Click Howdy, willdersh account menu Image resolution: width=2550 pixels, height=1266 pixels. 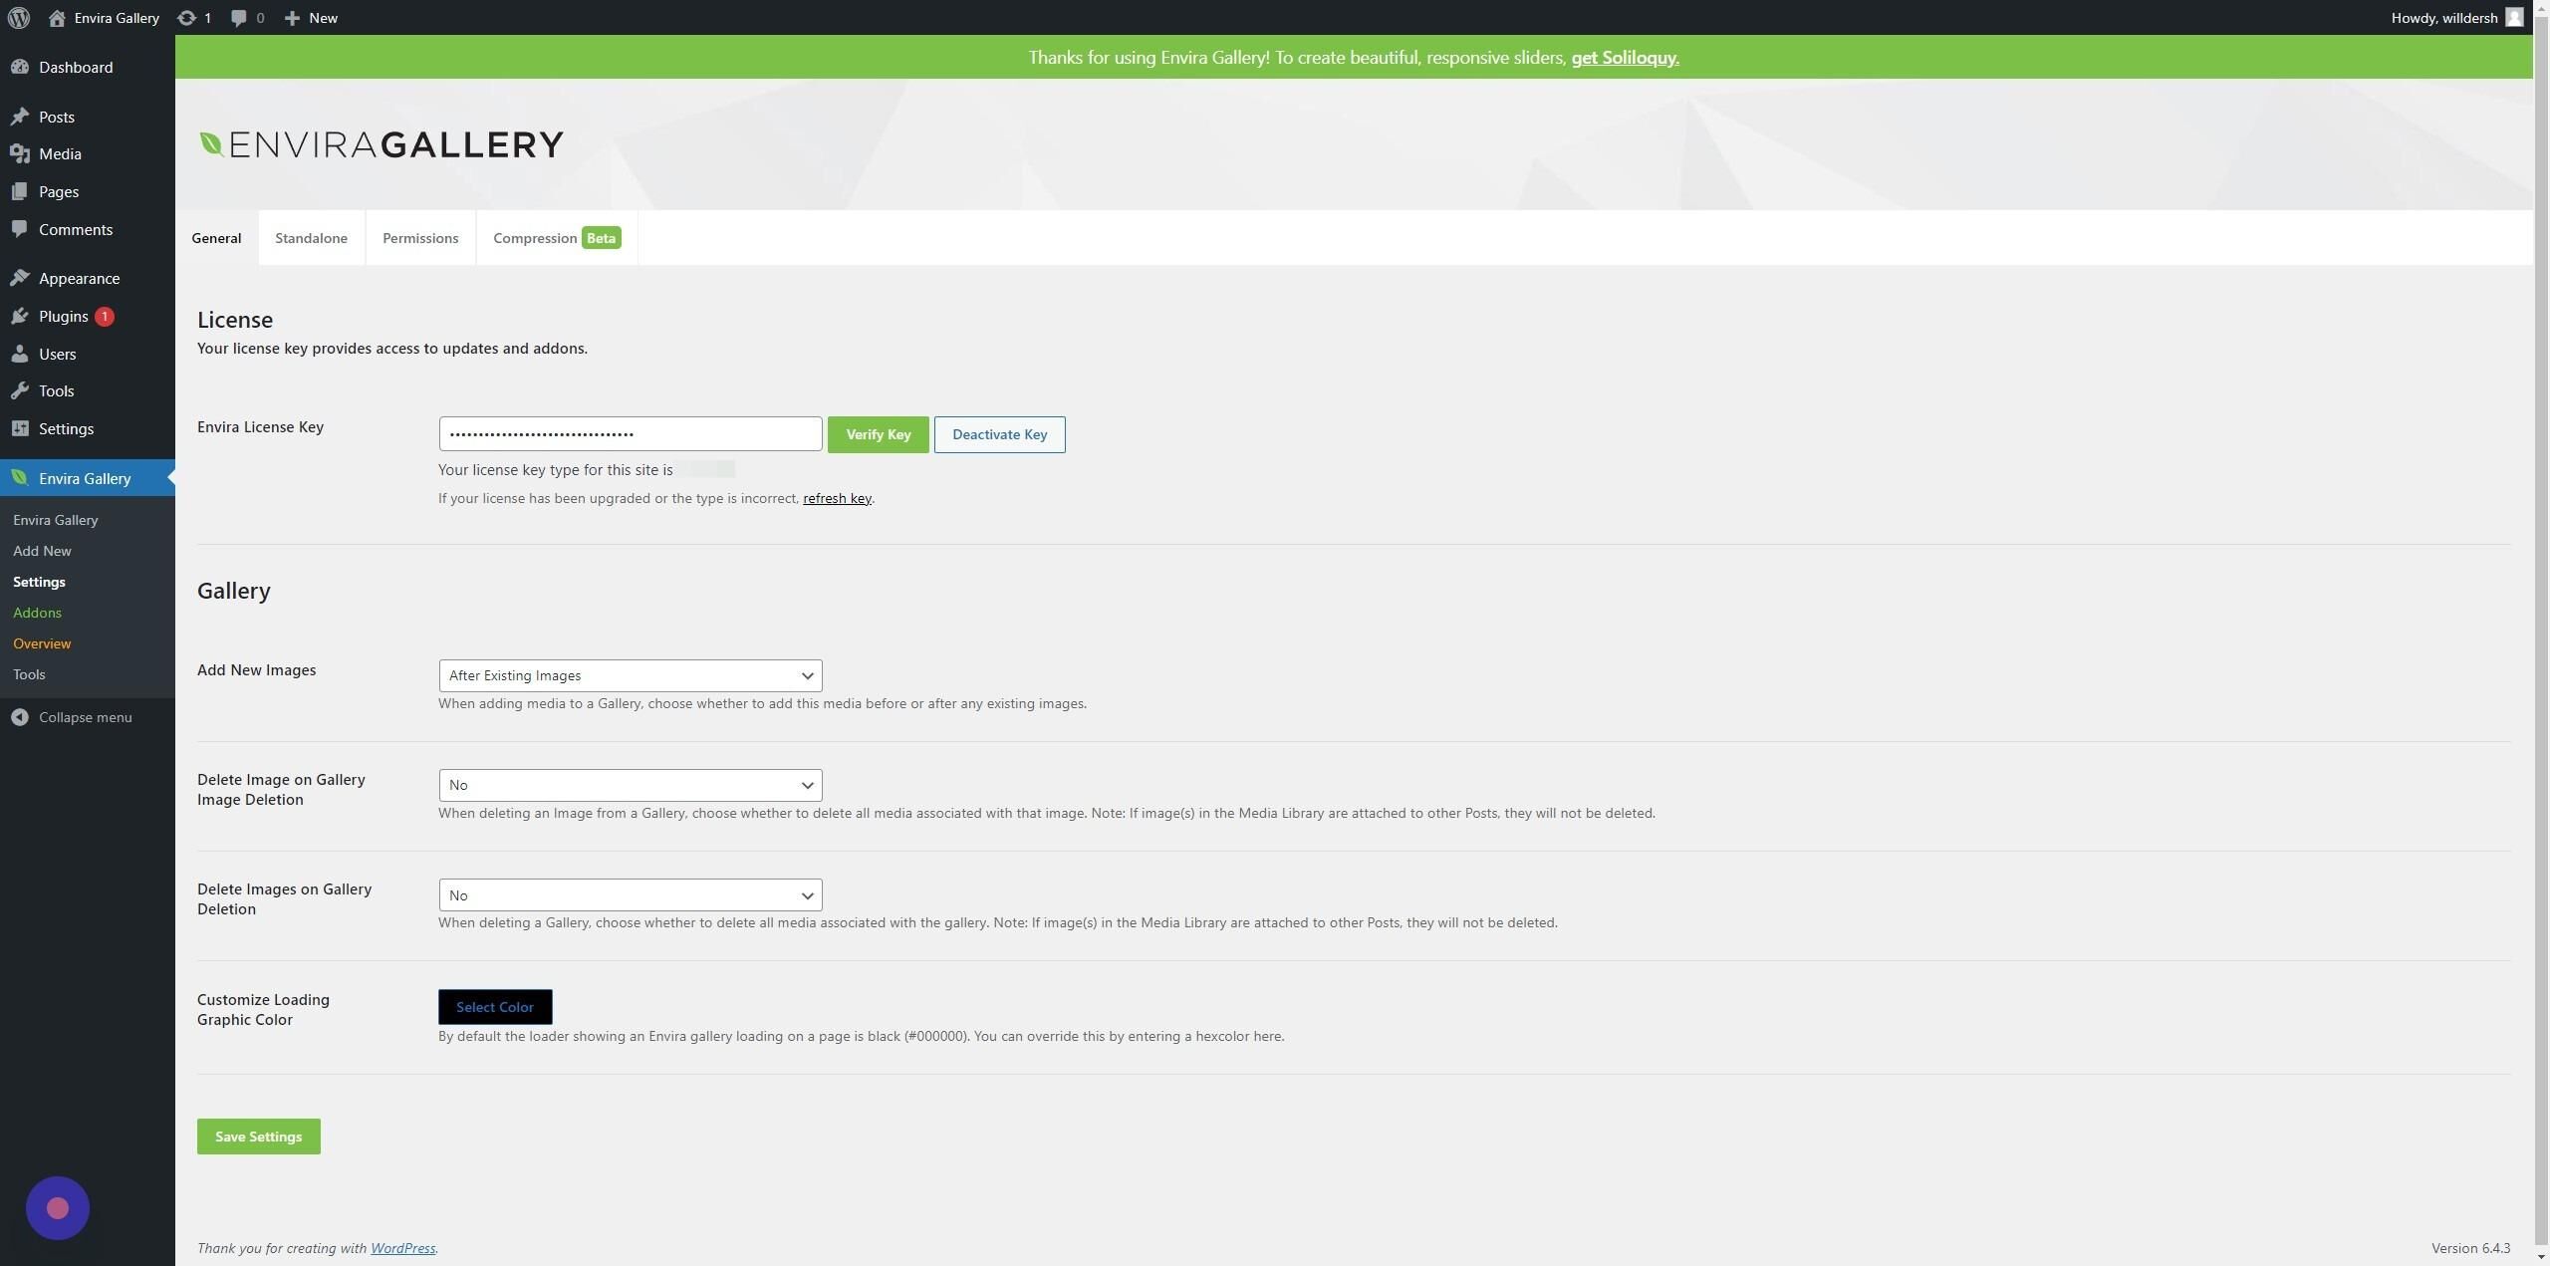pyautogui.click(x=2456, y=18)
